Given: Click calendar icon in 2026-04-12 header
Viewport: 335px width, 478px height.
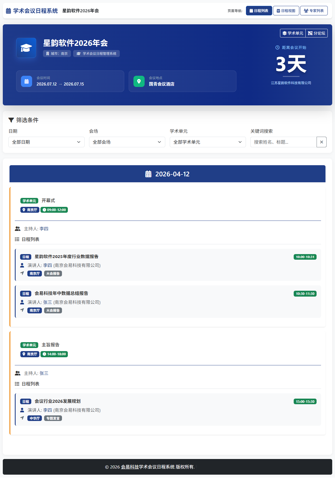Looking at the screenshot, I should [148, 174].
